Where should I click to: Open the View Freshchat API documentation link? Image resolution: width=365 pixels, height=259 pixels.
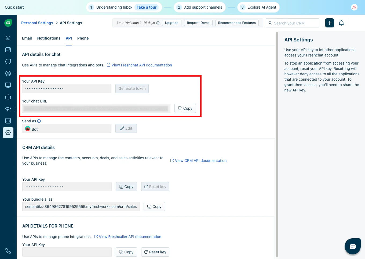point(142,65)
